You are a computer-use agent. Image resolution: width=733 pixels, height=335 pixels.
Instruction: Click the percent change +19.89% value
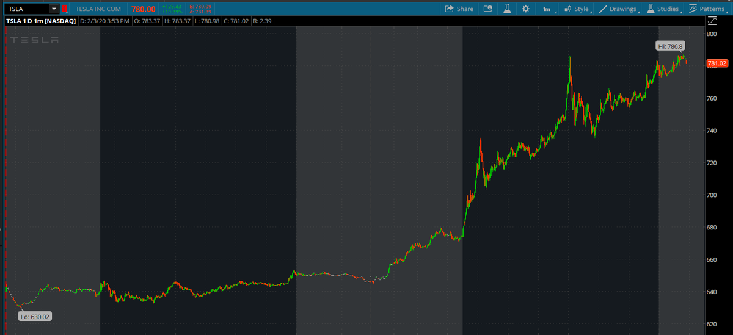(x=172, y=12)
